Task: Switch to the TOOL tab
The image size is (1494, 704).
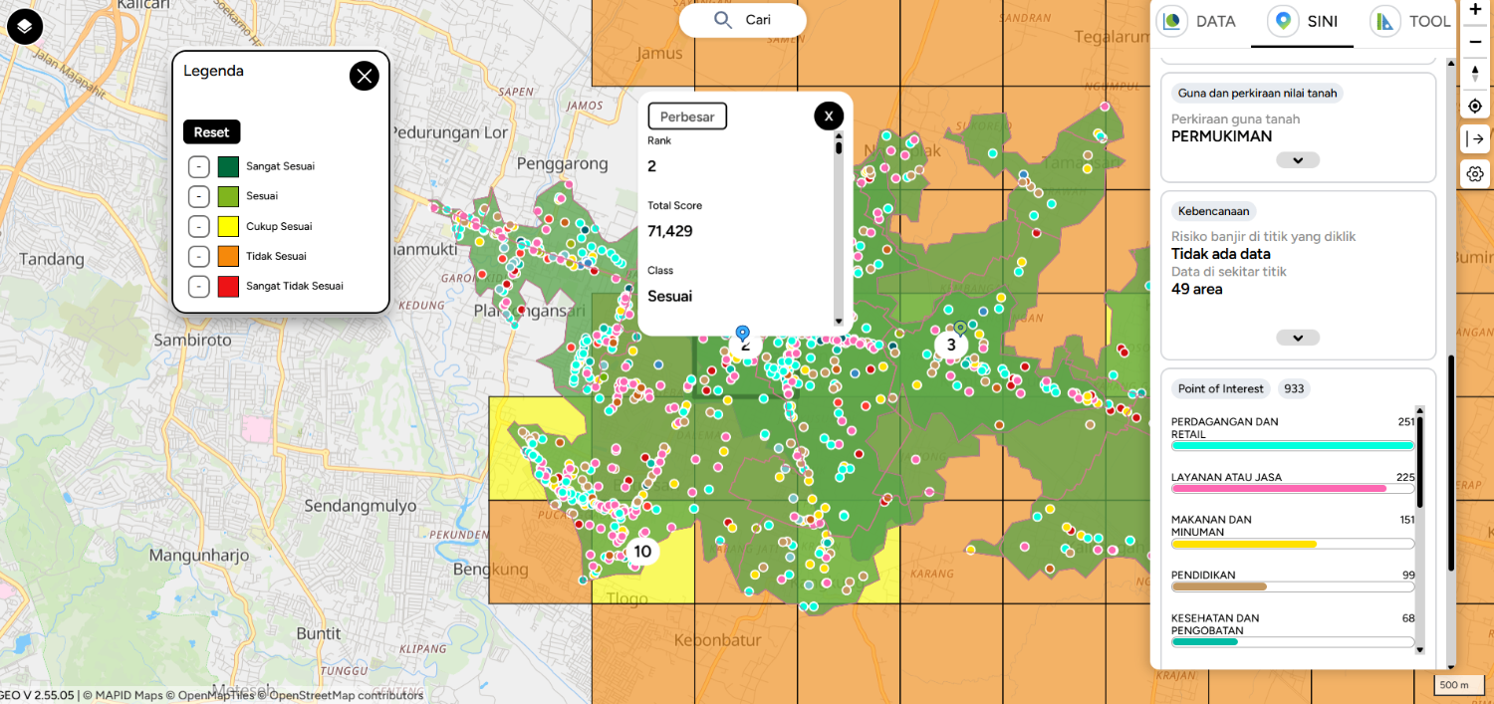Action: tap(1412, 22)
